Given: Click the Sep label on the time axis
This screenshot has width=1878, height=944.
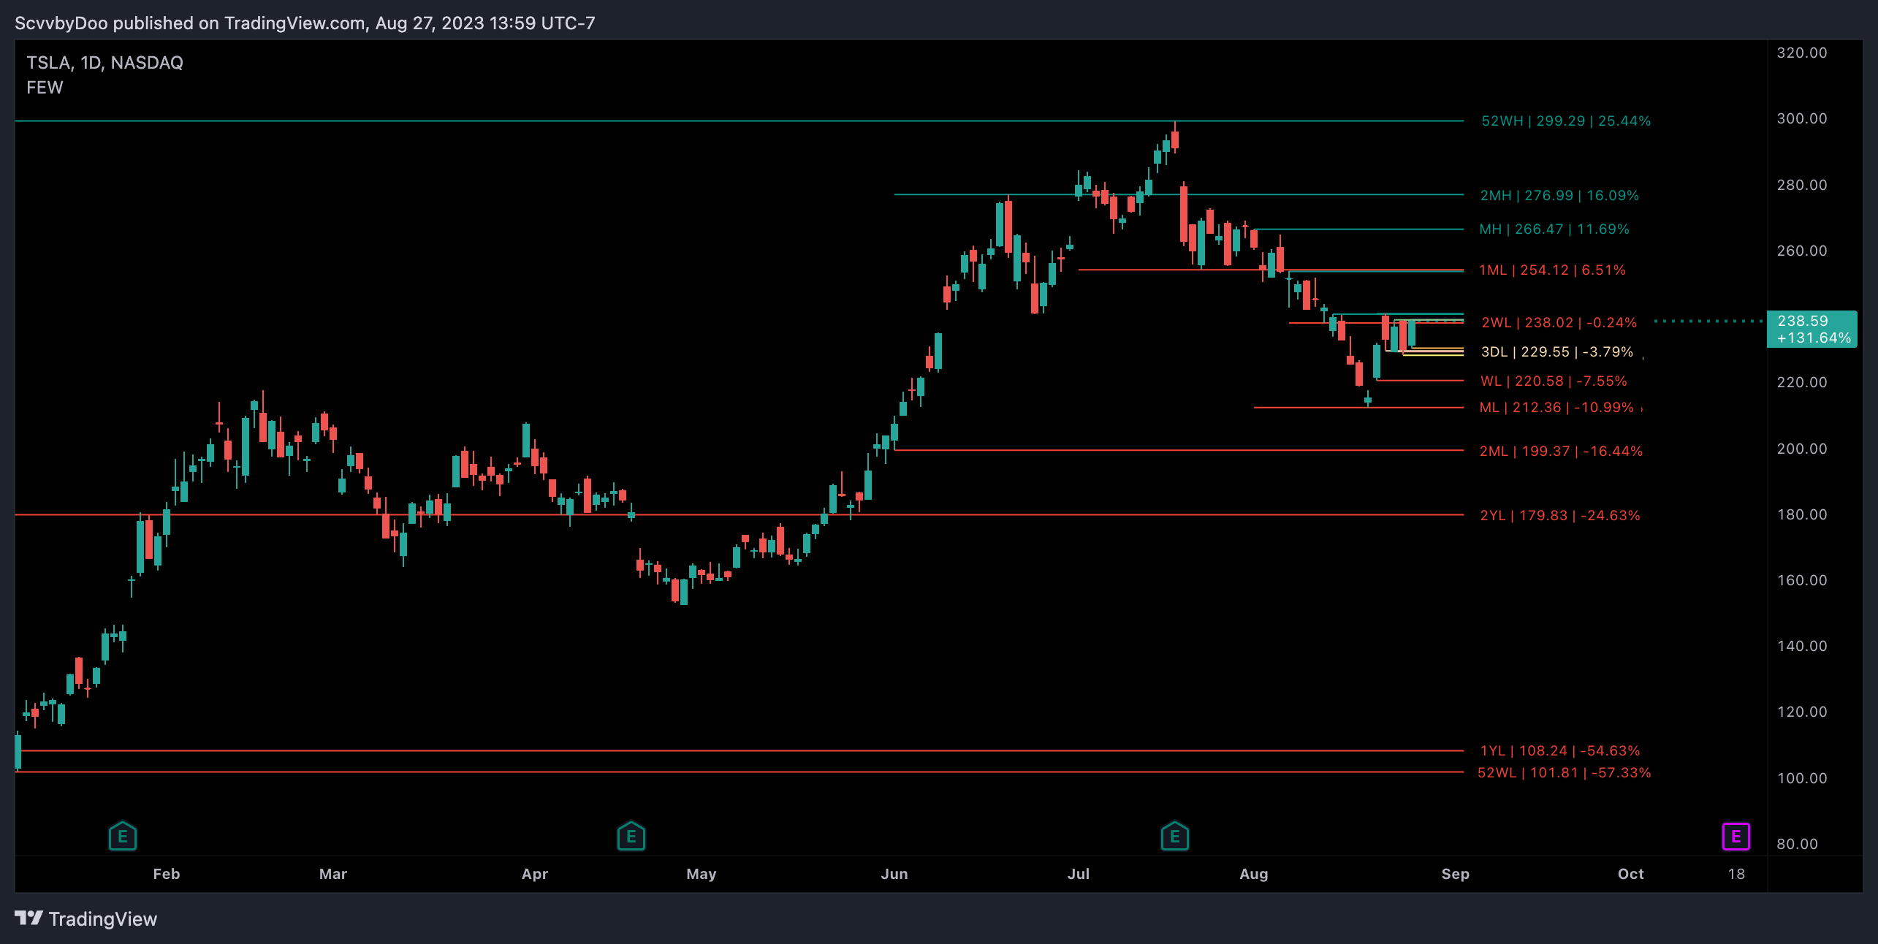Looking at the screenshot, I should 1456,874.
